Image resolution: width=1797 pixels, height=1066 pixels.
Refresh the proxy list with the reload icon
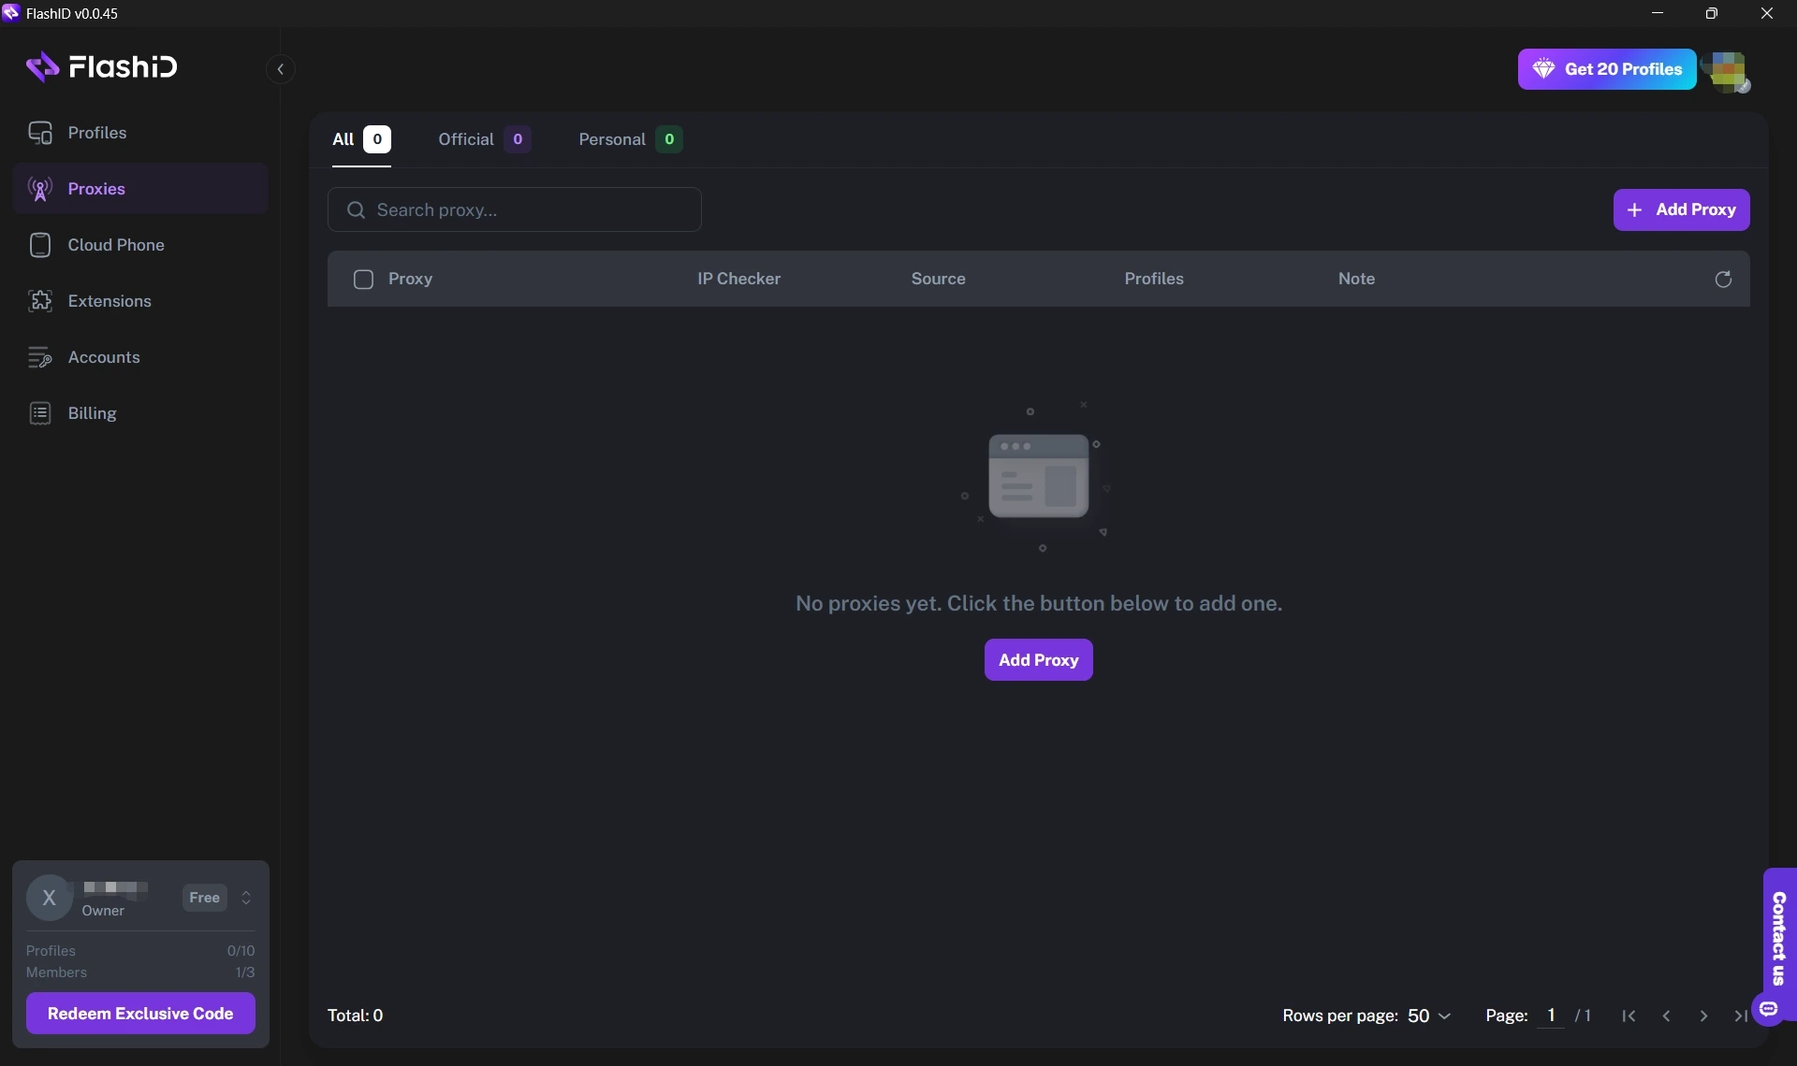[x=1723, y=279]
